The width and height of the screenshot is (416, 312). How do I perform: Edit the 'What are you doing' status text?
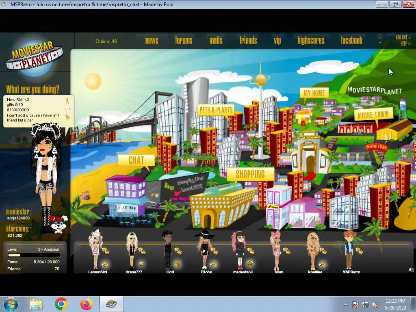tap(33, 110)
